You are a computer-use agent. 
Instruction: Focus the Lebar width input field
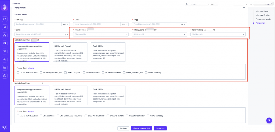pyautogui.click(x=97, y=24)
